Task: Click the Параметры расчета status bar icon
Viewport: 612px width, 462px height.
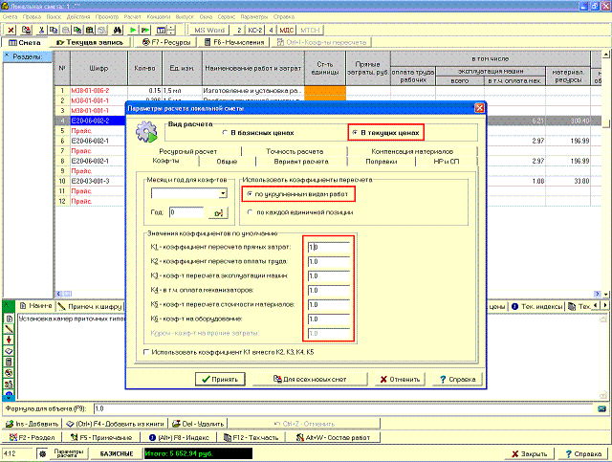Action: (68, 451)
